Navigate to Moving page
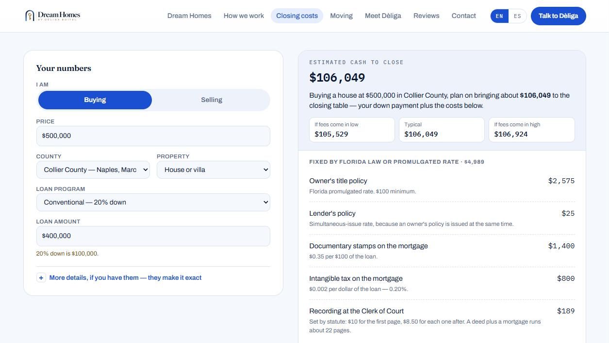Screen dimensions: 609x343 pos(341,16)
